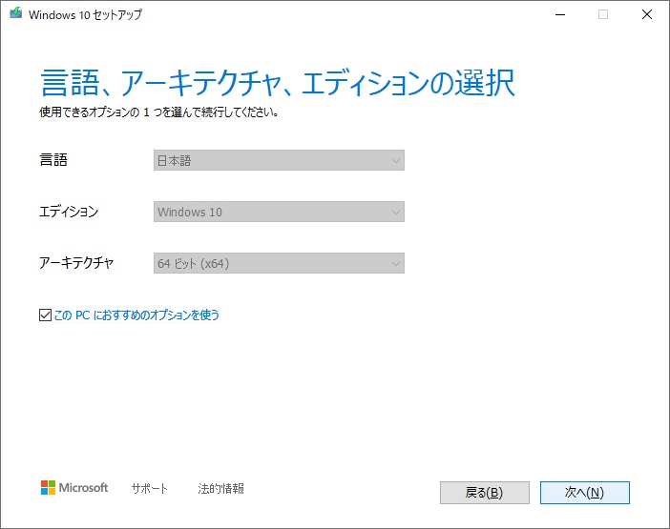The height and width of the screenshot is (529, 670).
Task: Open the サポート link
Action: point(150,488)
